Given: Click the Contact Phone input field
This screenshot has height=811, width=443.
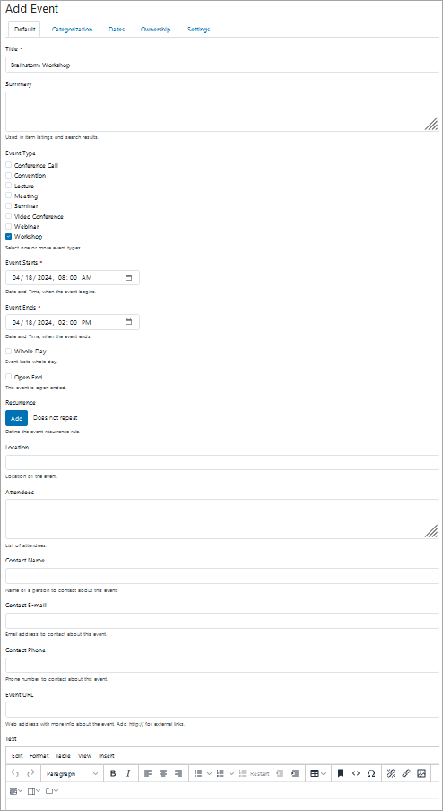Looking at the screenshot, I should pyautogui.click(x=222, y=665).
